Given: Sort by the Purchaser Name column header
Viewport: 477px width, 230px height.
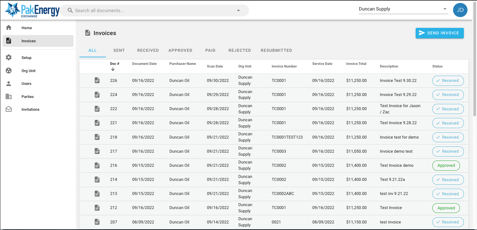Looking at the screenshot, I should tap(183, 64).
